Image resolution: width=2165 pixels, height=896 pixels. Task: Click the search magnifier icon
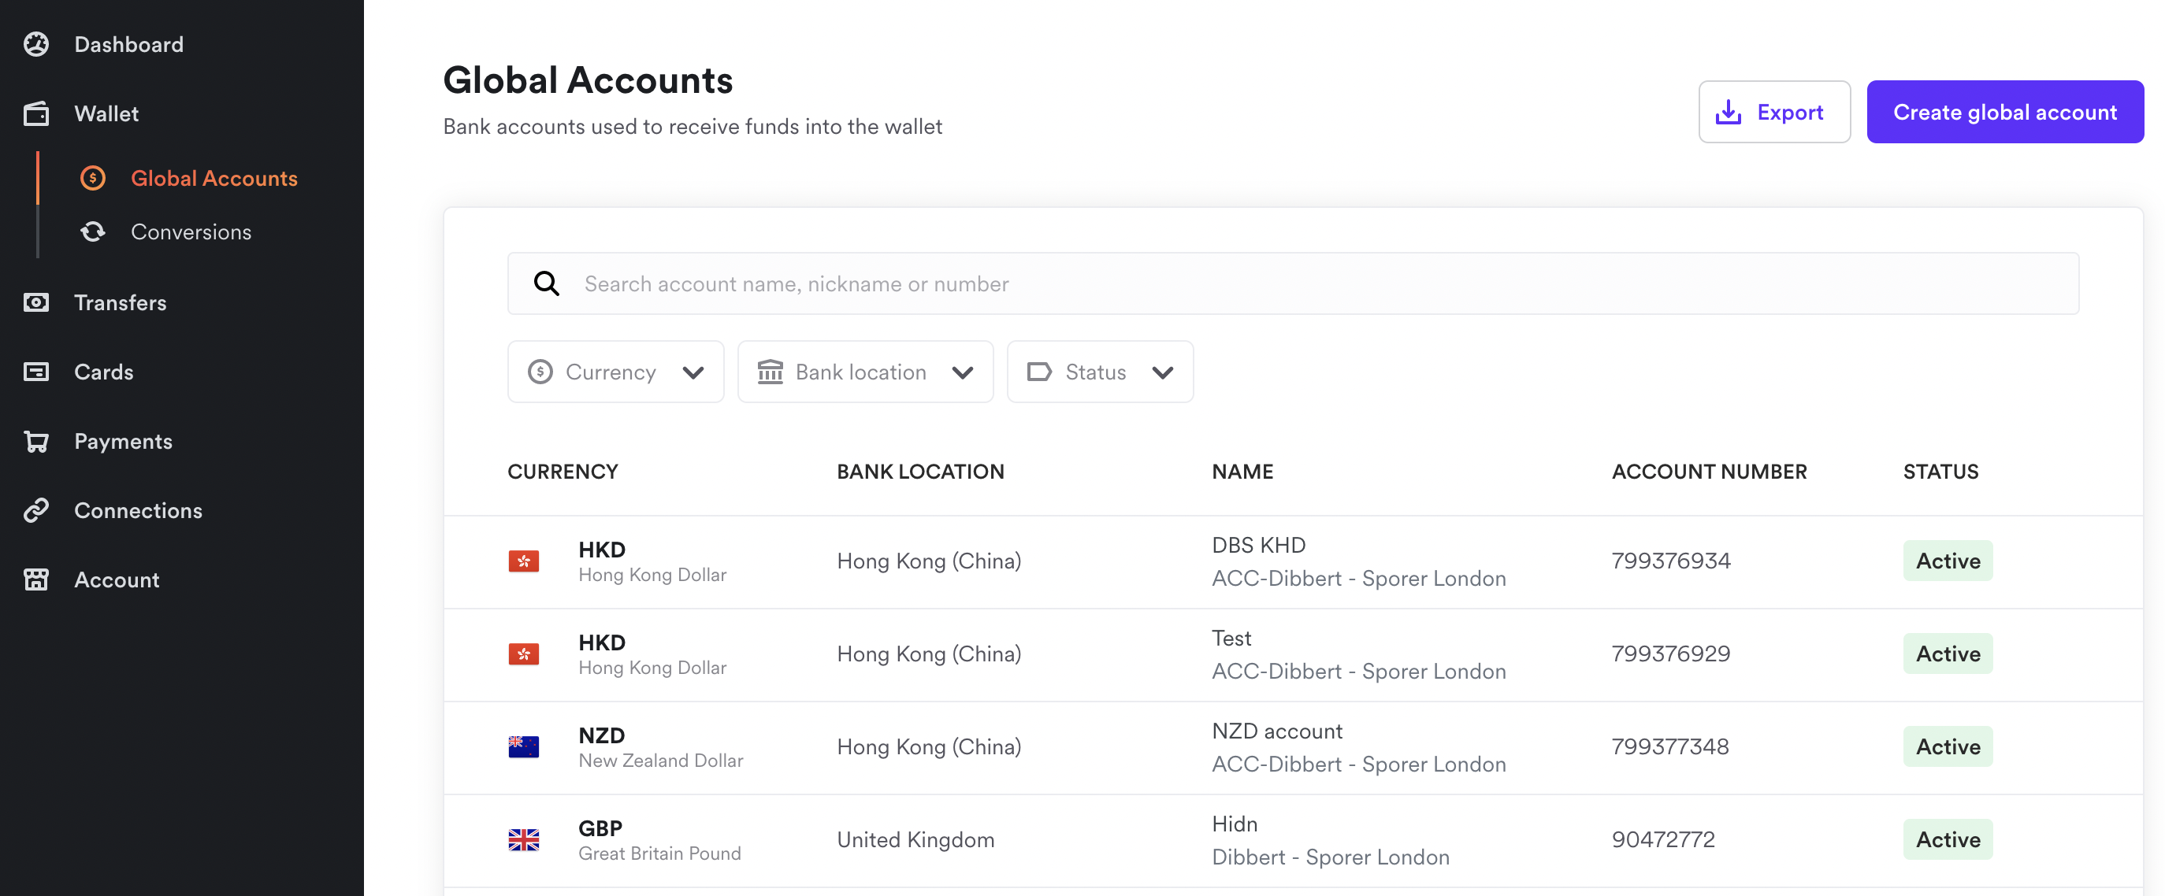547,283
